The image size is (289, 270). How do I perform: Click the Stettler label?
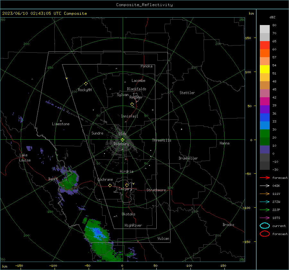tap(187, 93)
